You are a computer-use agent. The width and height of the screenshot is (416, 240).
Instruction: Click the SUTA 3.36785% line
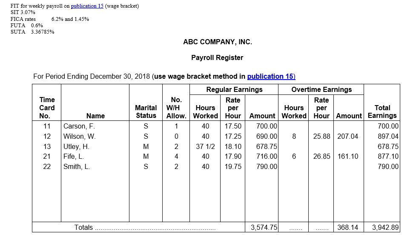tap(32, 32)
